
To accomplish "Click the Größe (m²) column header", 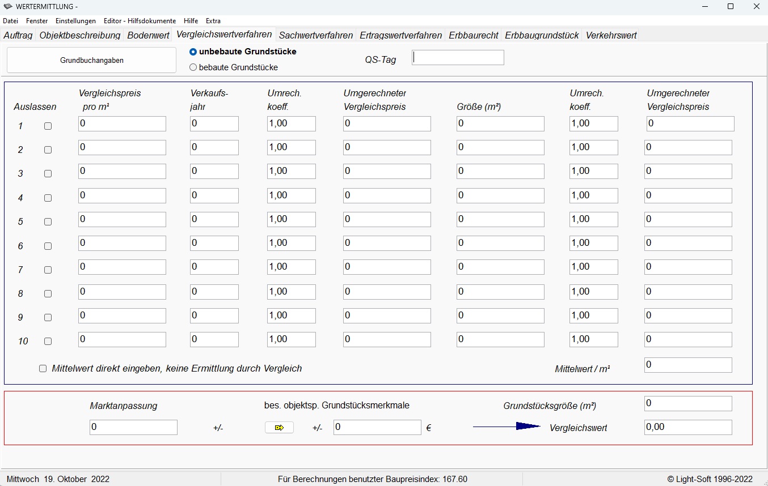I will (479, 106).
